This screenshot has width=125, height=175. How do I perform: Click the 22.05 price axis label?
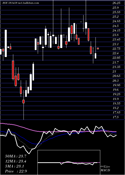click(x=116, y=58)
